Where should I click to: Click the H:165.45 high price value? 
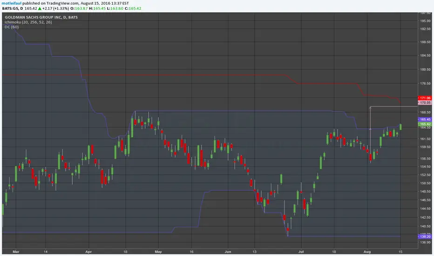[x=97, y=8]
